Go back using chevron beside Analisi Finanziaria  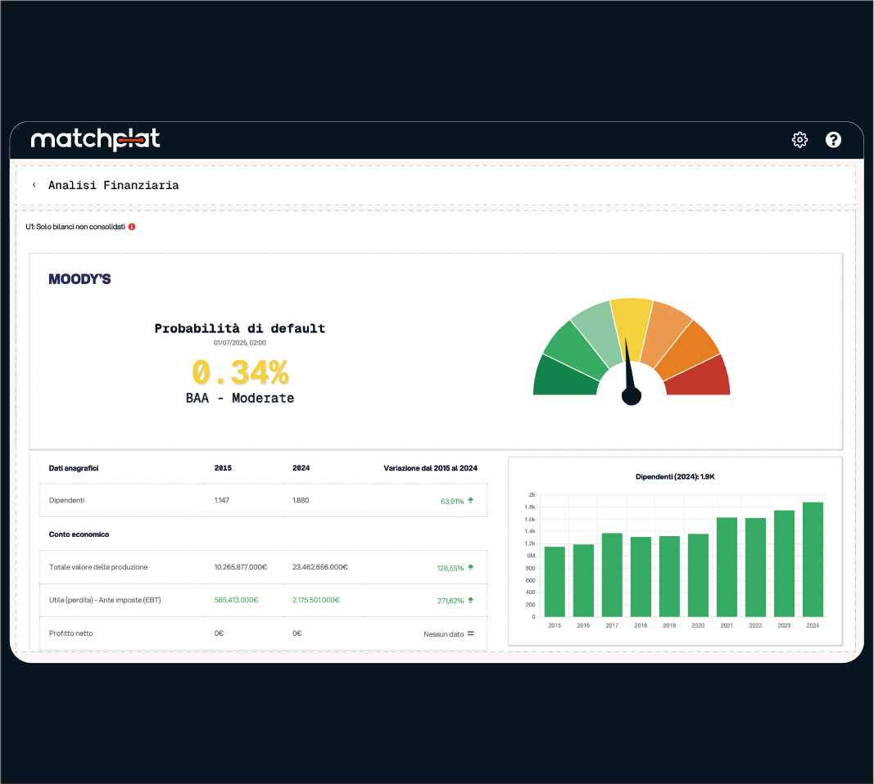click(x=34, y=185)
